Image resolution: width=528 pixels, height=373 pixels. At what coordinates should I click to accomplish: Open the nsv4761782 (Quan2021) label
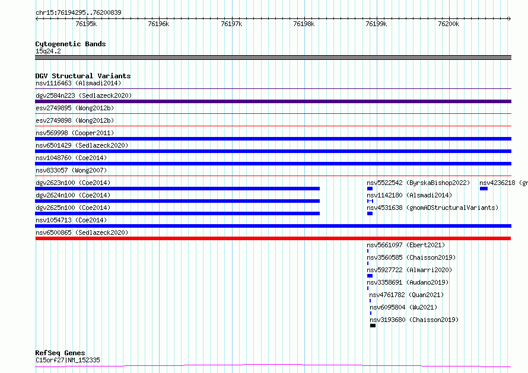(406, 295)
